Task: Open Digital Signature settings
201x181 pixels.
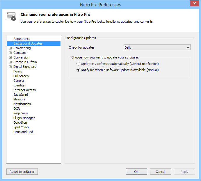Action: 25,67
